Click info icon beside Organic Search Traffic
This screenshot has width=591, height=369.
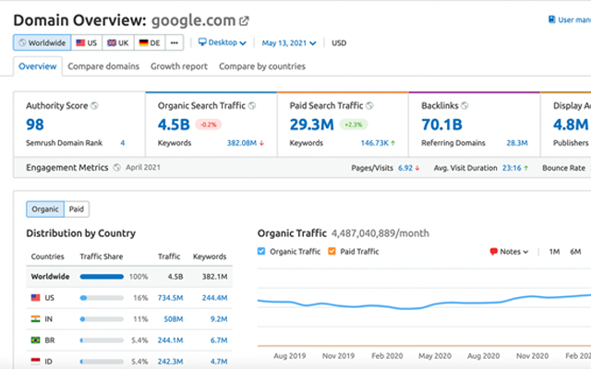(252, 106)
